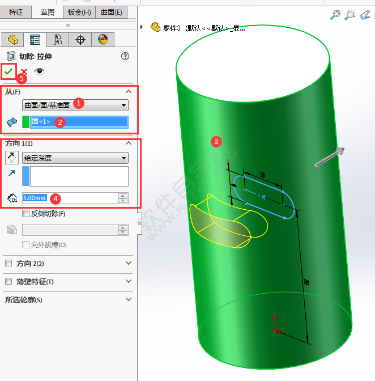Image resolution: width=375 pixels, height=381 pixels.
Task: Expand the 薄壁特征 section chevron
Action: (129, 281)
